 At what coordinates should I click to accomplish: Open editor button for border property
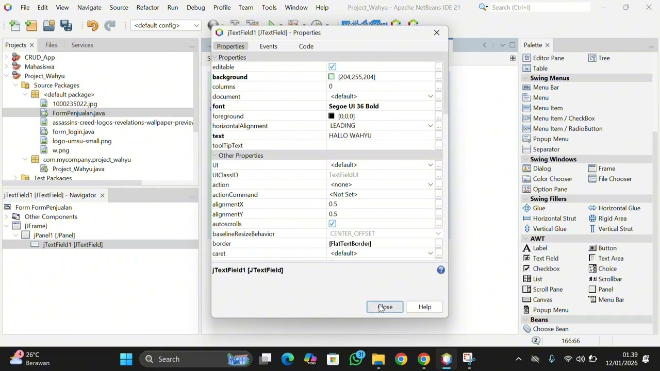(x=438, y=244)
